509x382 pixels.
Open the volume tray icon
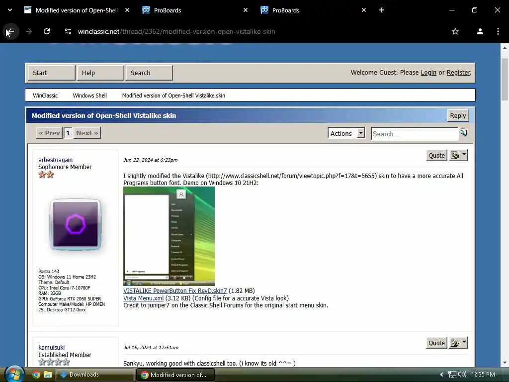[x=462, y=375]
